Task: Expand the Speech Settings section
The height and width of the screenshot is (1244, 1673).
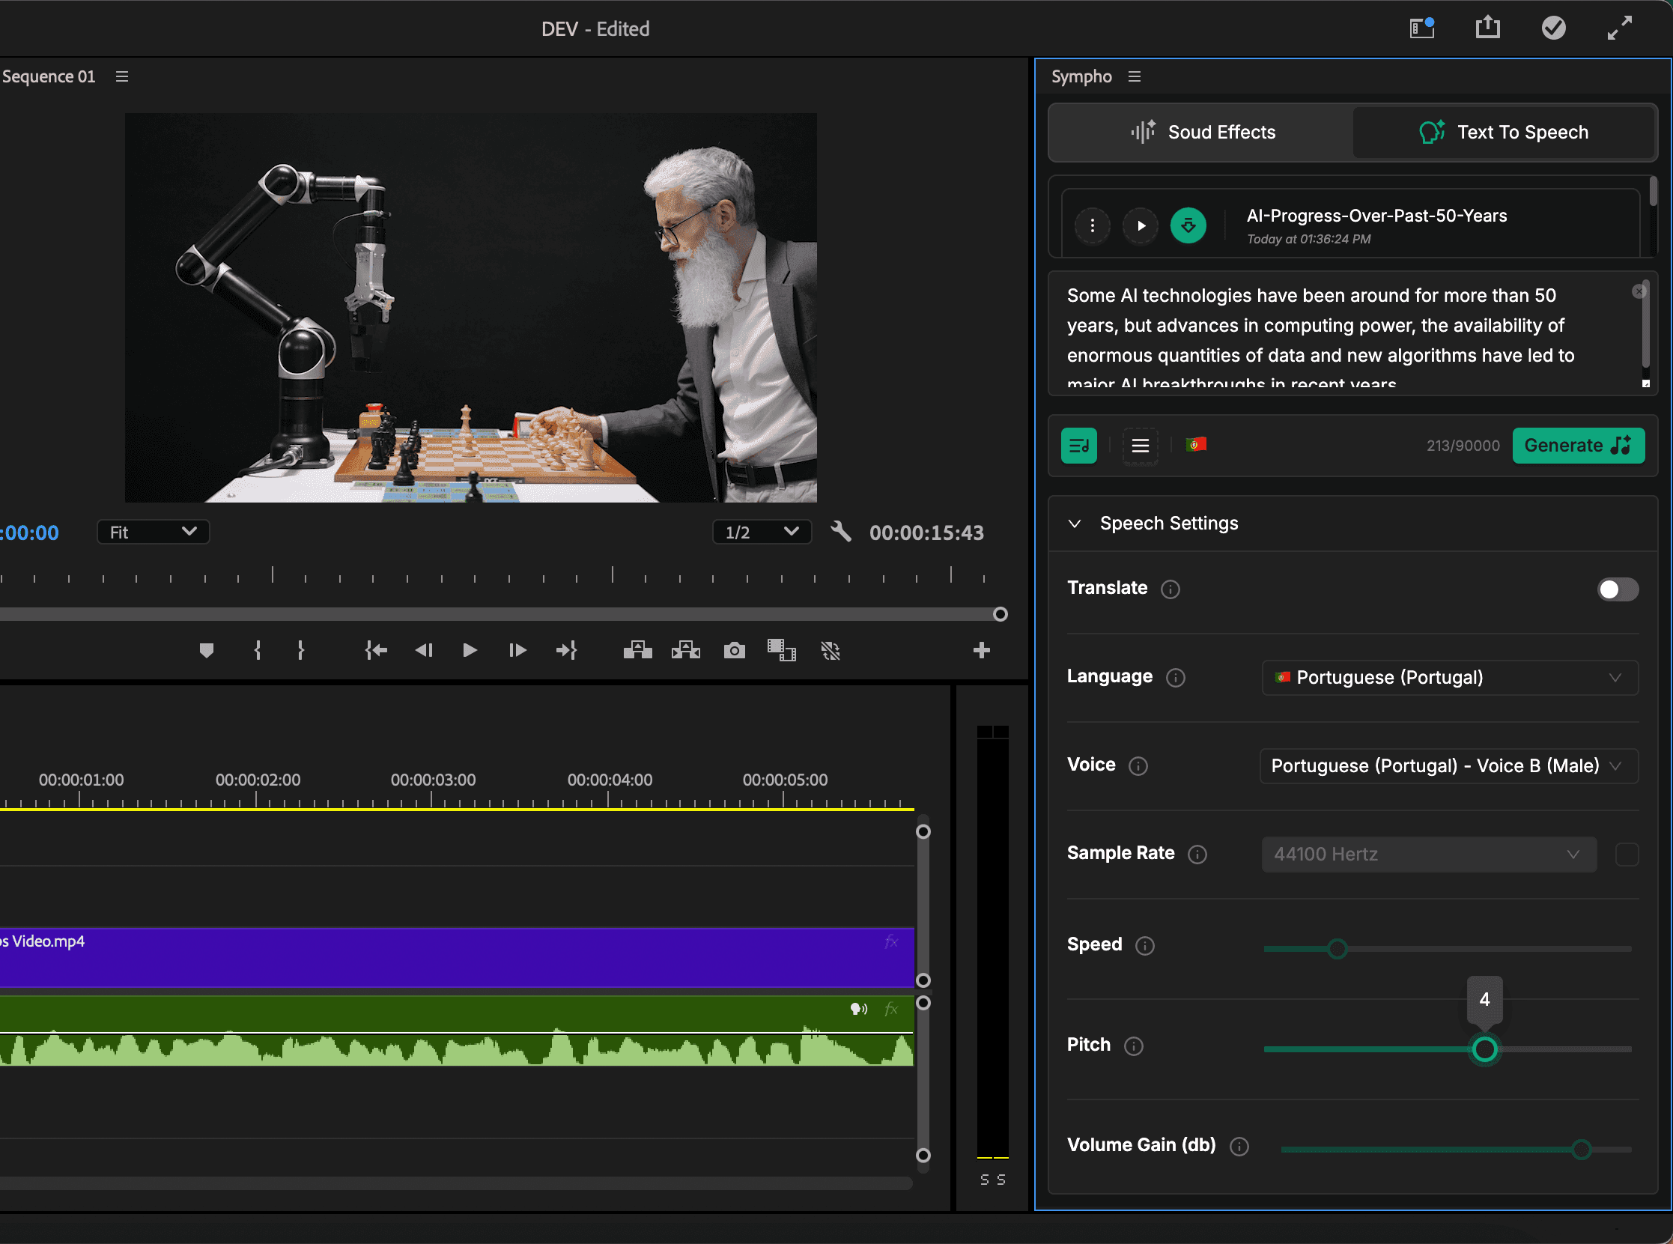Action: coord(1072,523)
